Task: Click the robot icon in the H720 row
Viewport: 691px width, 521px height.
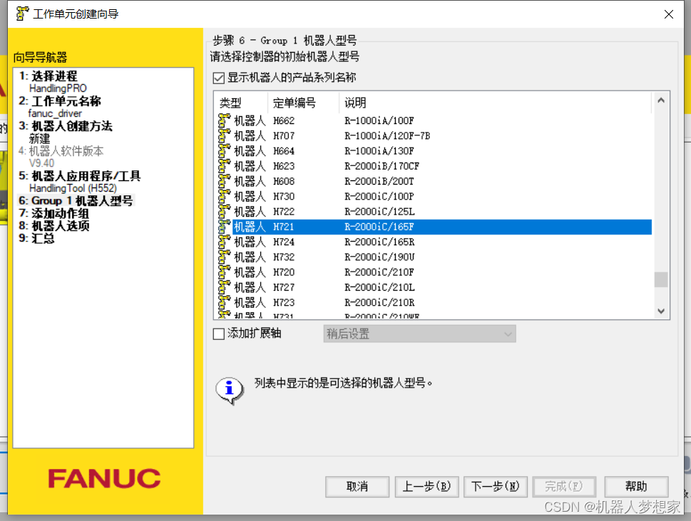Action: click(225, 272)
